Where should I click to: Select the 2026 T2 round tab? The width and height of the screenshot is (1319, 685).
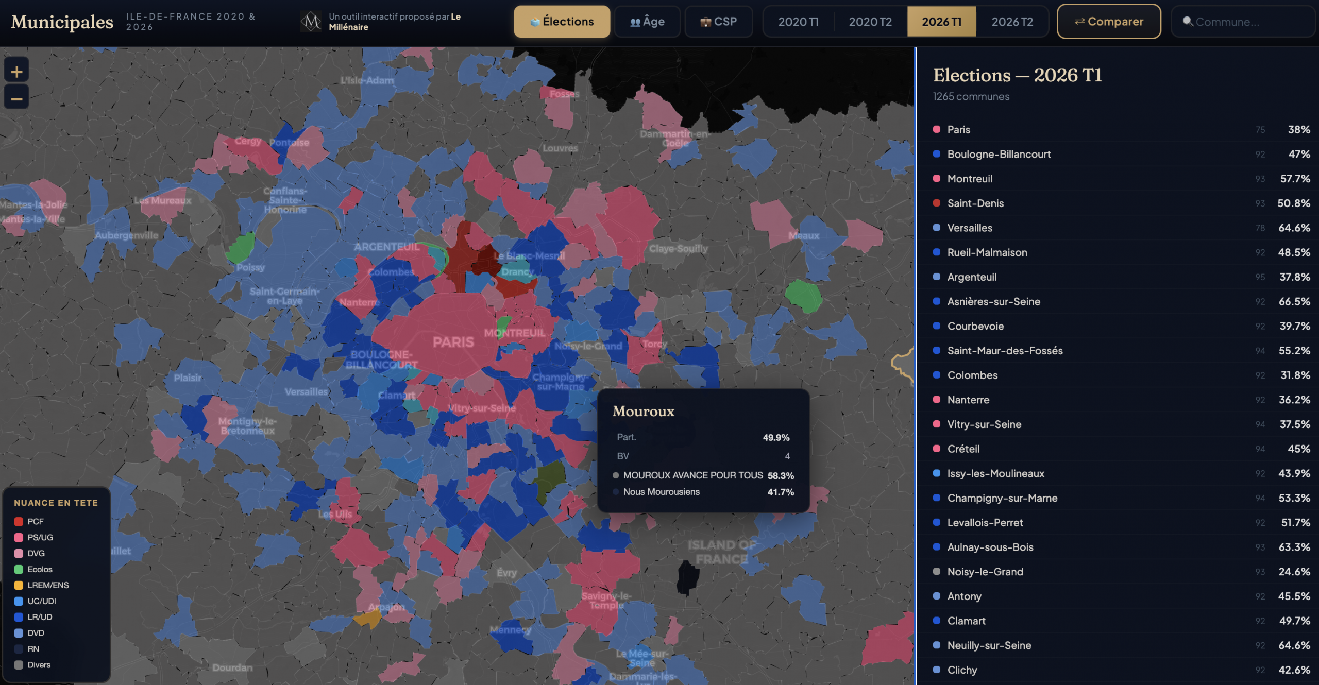[1012, 22]
